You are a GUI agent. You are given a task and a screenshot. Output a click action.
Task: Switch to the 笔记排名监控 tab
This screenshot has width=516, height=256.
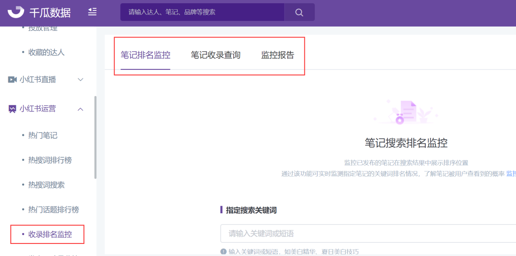coord(146,55)
